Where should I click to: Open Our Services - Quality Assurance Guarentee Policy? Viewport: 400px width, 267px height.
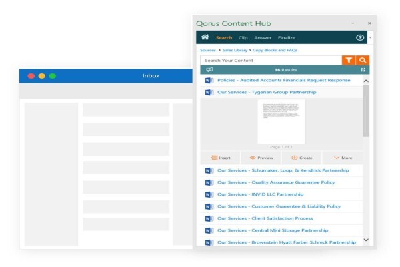click(276, 182)
